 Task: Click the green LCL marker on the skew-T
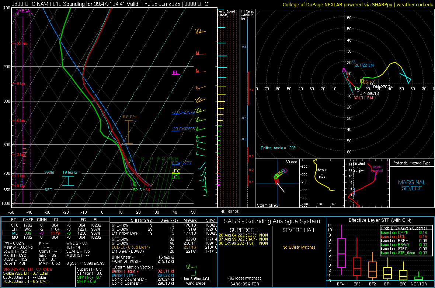coord(175,177)
